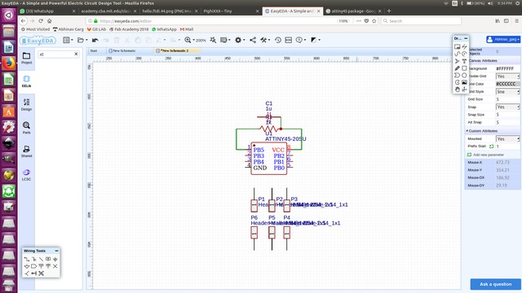Select the Rectangle tool in Drawing Tools
This screenshot has height=293, width=522.
[x=464, y=68]
